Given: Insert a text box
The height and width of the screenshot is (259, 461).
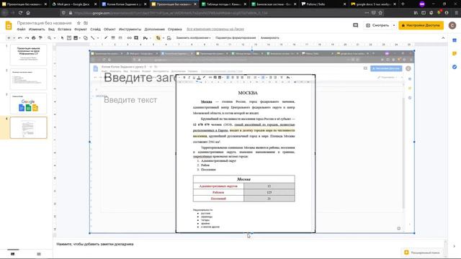Looking at the screenshot, I should [69, 38].
